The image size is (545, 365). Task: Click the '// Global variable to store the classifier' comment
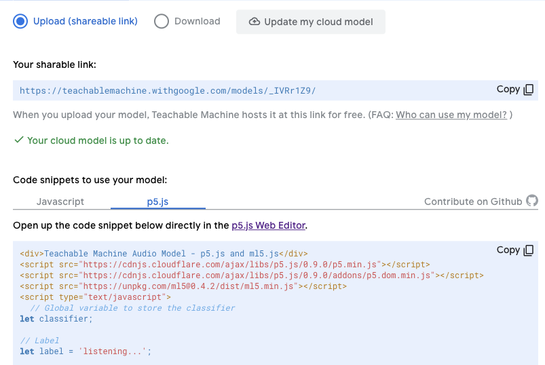[132, 308]
